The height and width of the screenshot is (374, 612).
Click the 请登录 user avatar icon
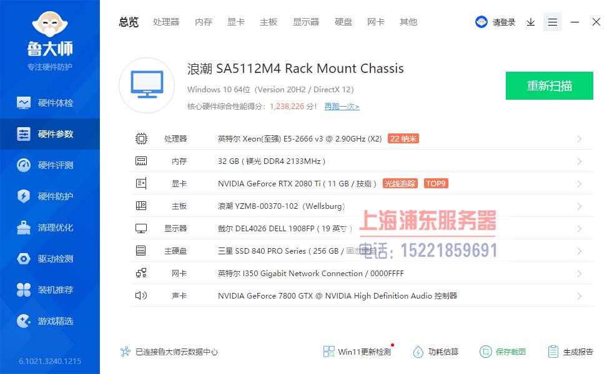(x=481, y=22)
